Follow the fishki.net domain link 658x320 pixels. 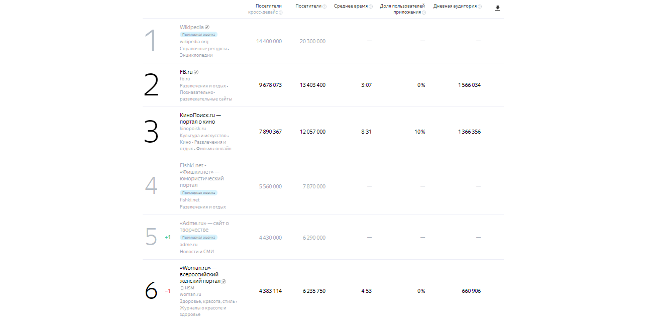coord(190,200)
